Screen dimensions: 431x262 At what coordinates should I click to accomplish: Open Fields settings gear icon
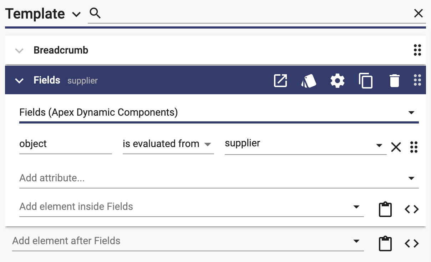pos(338,80)
